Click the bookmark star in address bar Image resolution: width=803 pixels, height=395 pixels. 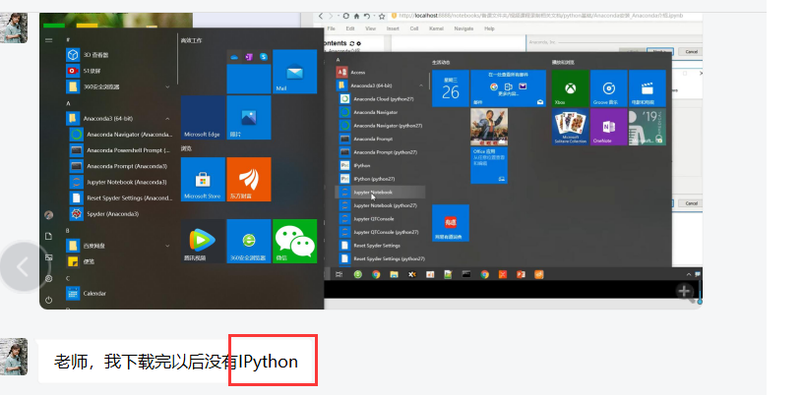coord(382,16)
